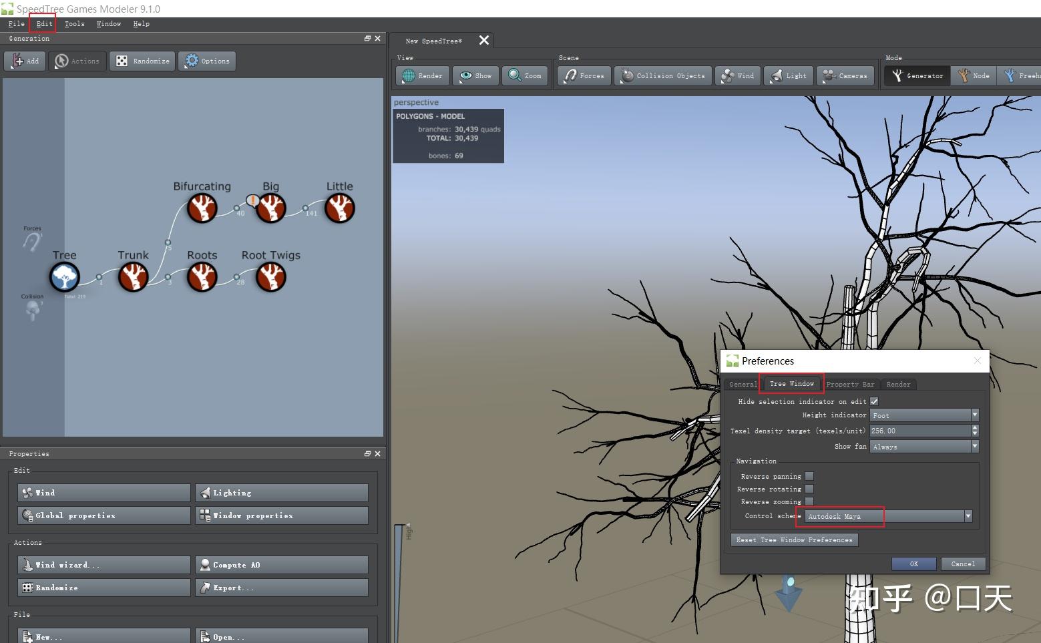
Task: Toggle Reverse zooming checkbox
Action: [809, 501]
